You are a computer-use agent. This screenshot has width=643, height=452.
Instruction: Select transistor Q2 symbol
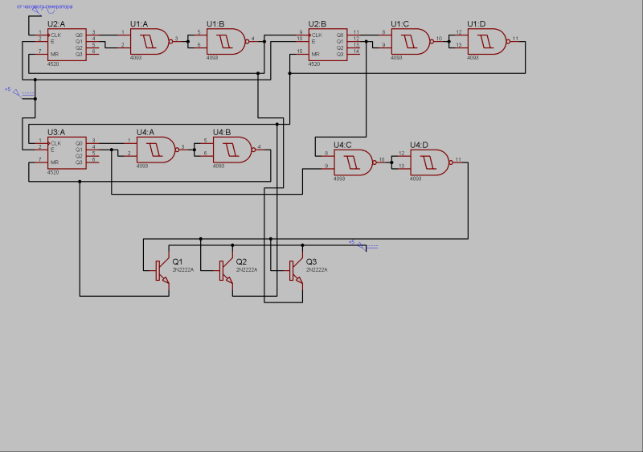point(227,271)
